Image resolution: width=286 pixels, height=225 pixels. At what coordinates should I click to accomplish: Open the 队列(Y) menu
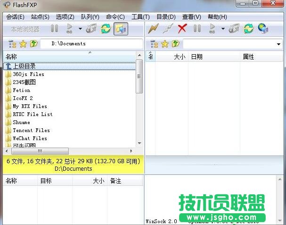point(90,17)
